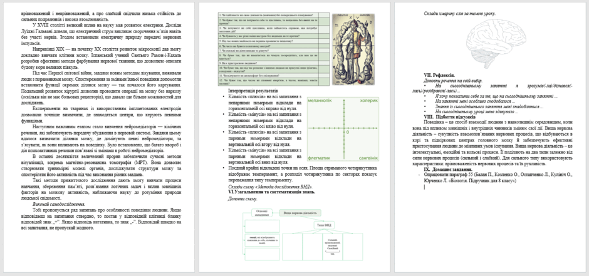Click the heading 'IX. Домашнє завдання.'

(448, 170)
